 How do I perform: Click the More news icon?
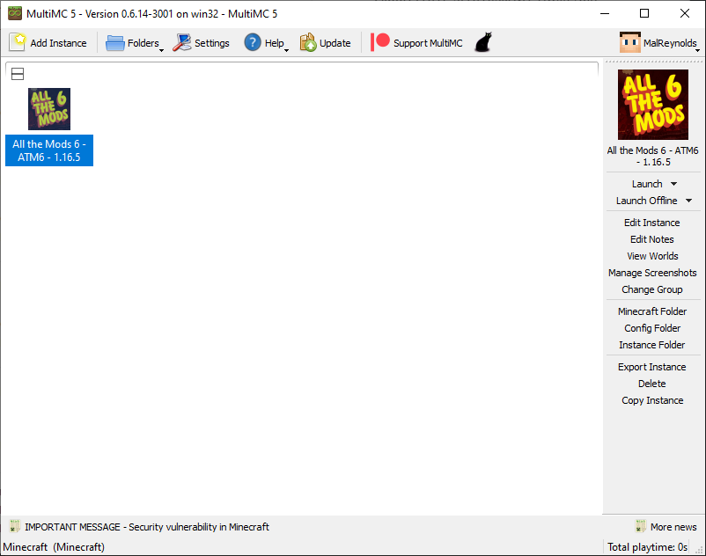tap(640, 526)
